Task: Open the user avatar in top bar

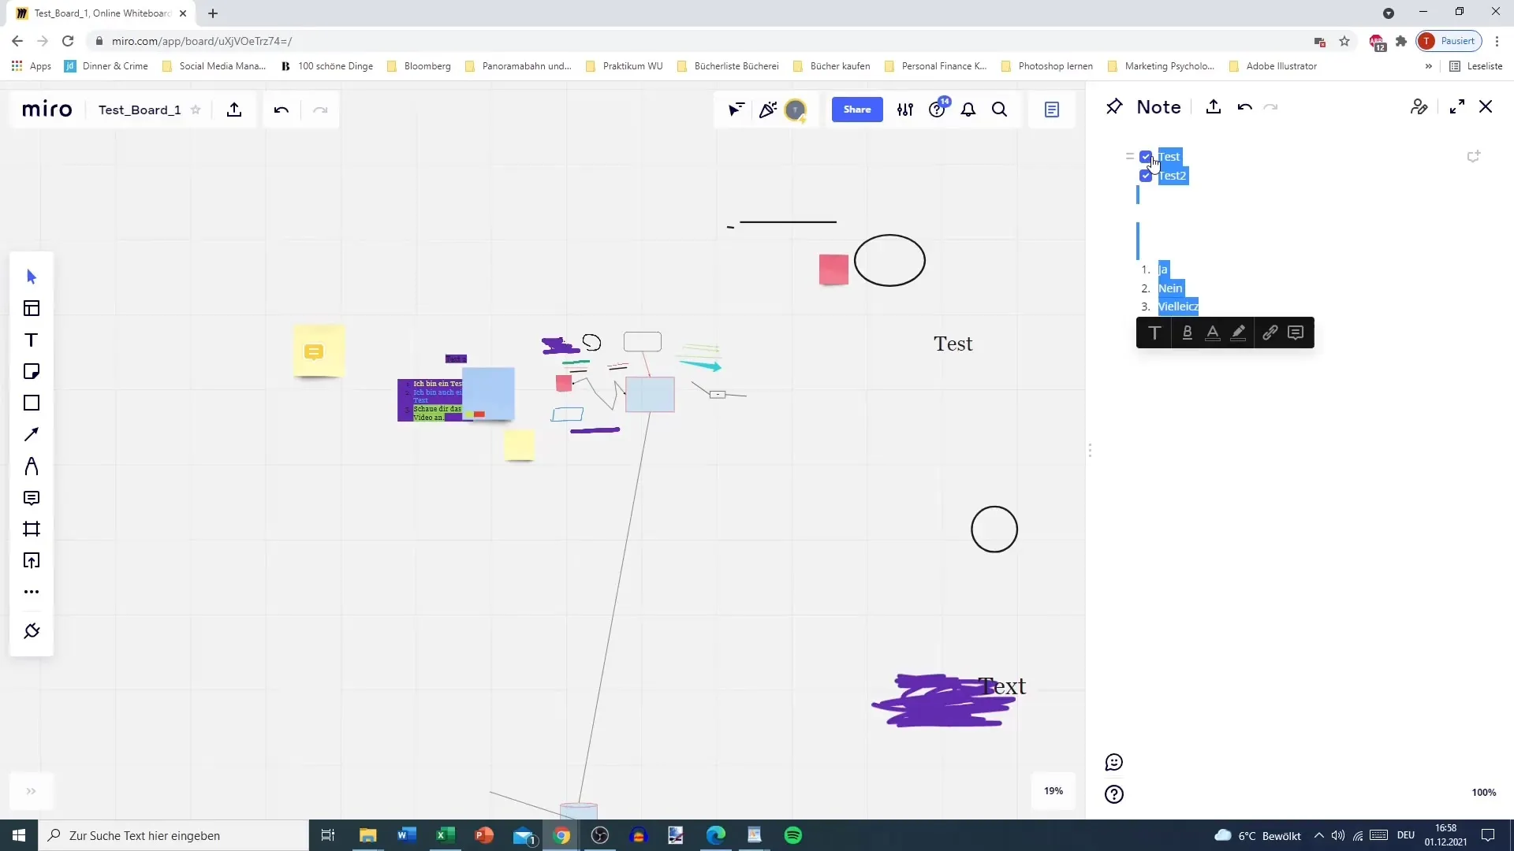Action: 796,110
